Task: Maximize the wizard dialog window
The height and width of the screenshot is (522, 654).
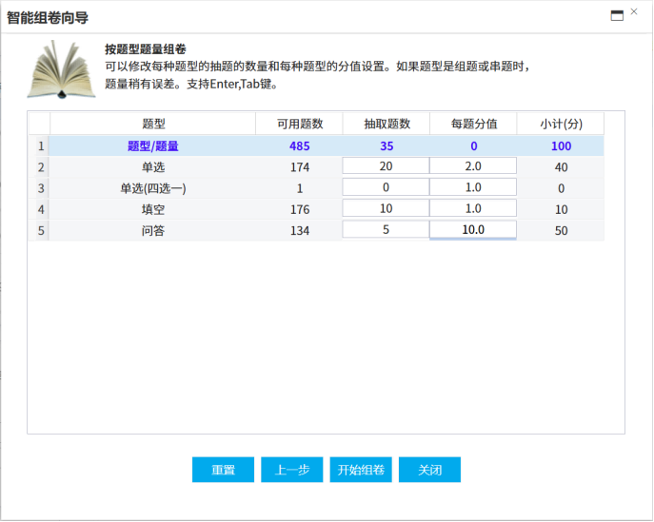Action: 617,14
